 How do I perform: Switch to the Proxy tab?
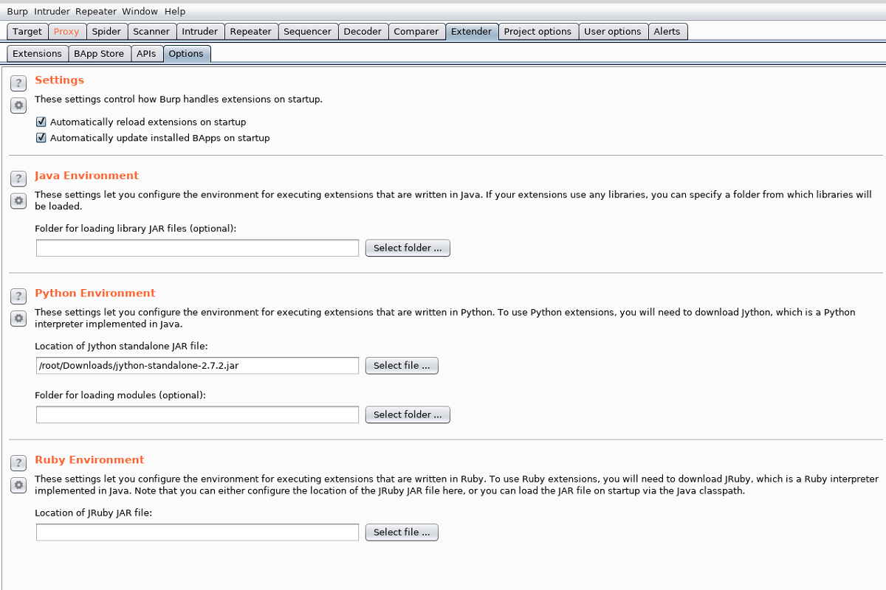(x=66, y=32)
